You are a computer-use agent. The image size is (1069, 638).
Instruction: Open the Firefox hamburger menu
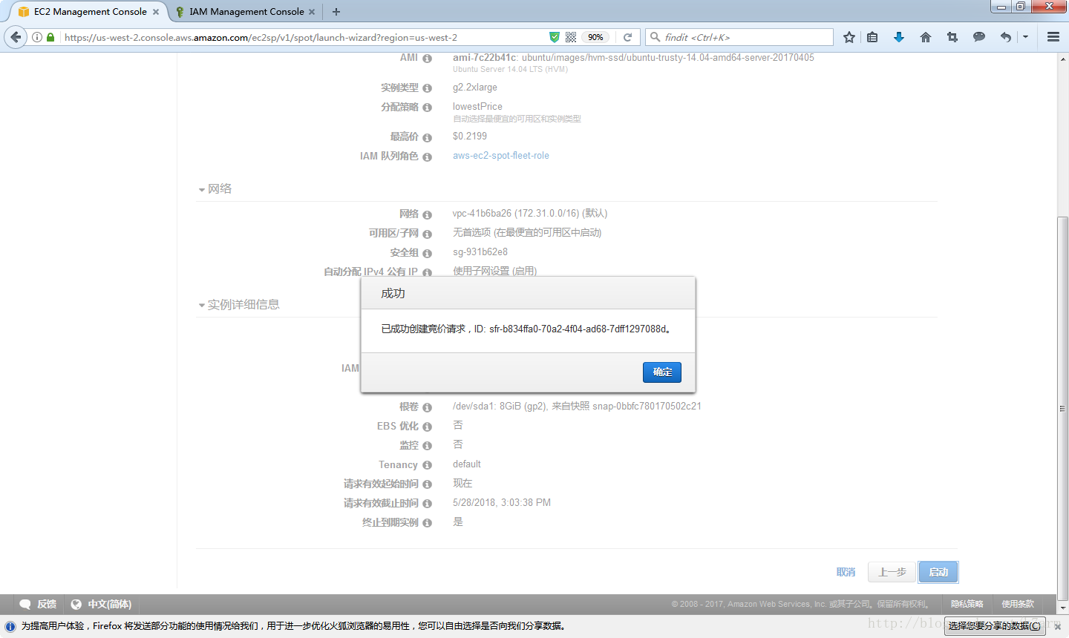point(1053,37)
